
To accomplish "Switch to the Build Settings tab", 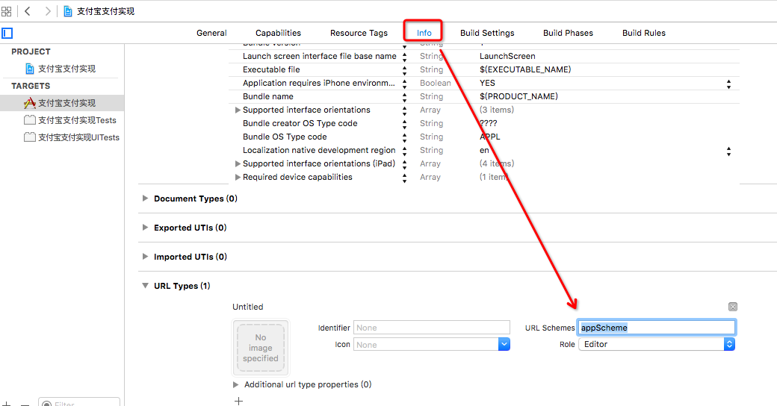I will 487,33.
